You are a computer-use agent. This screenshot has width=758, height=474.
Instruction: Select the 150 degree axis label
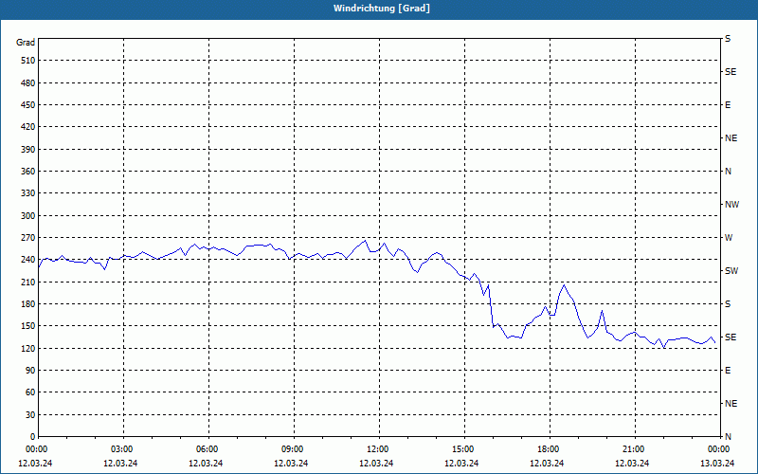click(28, 326)
